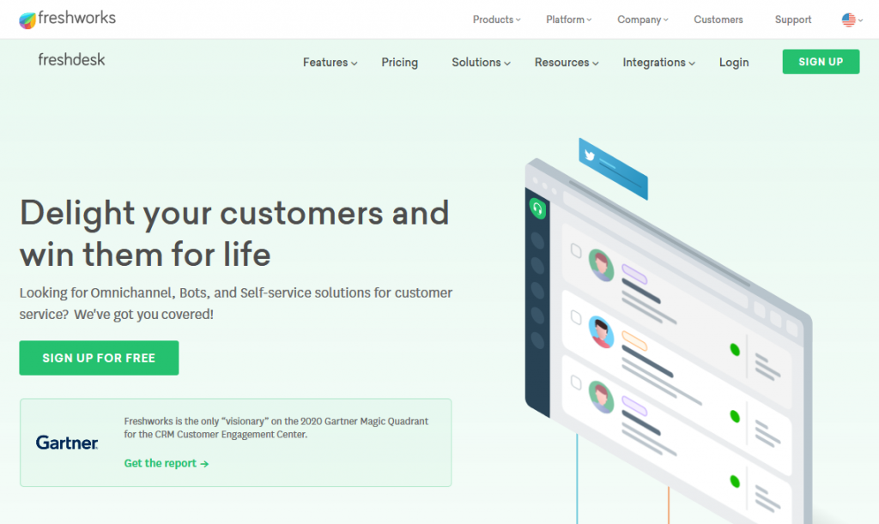
Task: Expand the Solutions dropdown
Action: coord(481,62)
